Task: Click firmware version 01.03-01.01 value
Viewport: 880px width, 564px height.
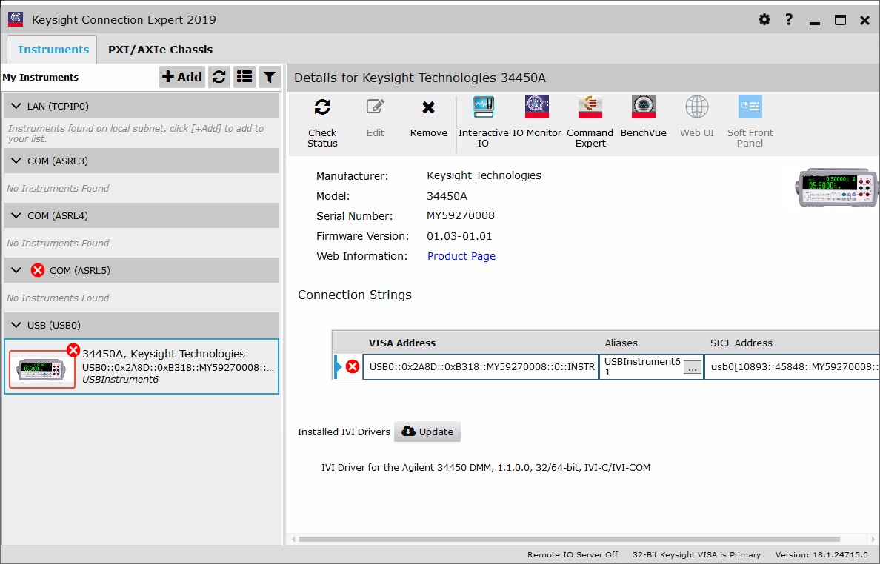Action: click(459, 236)
